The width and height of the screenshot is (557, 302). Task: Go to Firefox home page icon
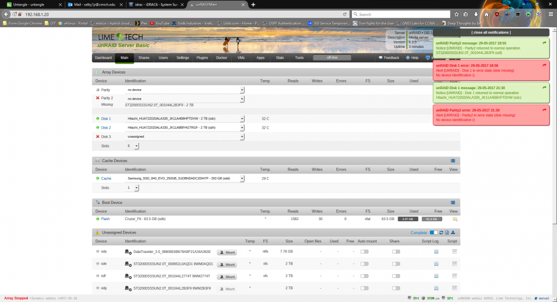486,14
